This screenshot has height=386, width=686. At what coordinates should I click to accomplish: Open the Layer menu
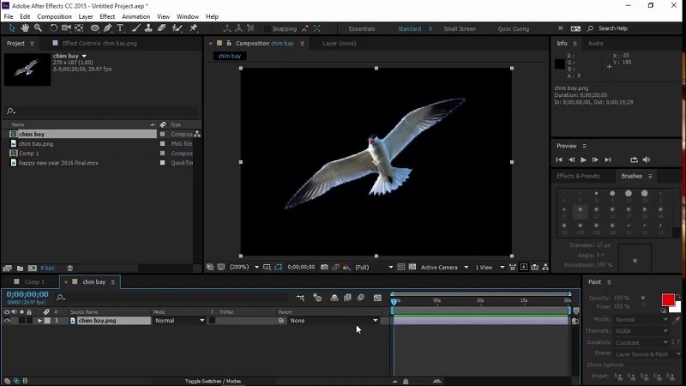(85, 16)
